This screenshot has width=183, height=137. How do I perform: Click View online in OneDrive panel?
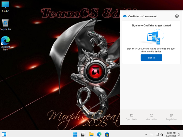pyautogui.click(x=151, y=117)
